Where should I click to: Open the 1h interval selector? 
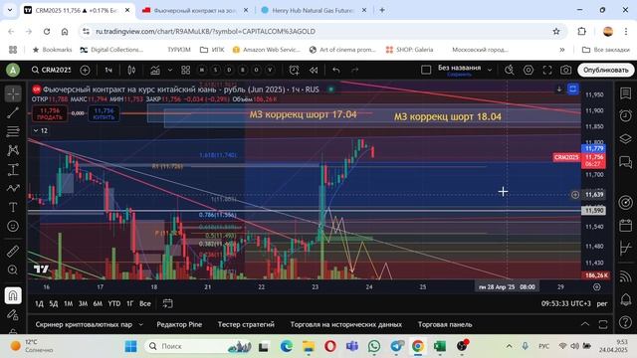pyautogui.click(x=108, y=70)
